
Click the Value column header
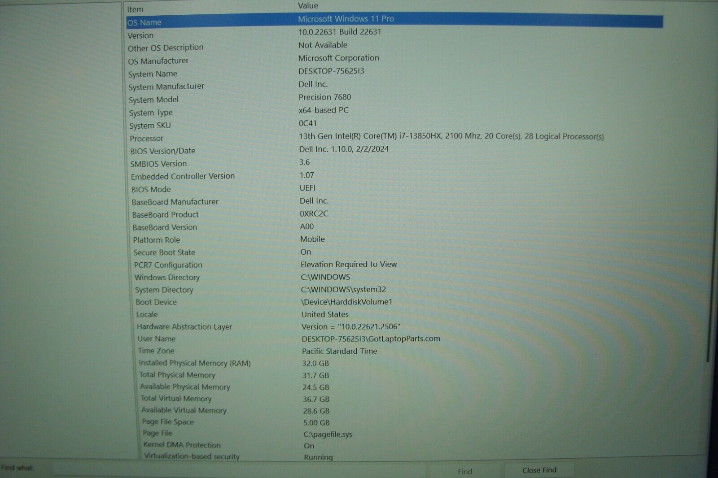tap(308, 6)
